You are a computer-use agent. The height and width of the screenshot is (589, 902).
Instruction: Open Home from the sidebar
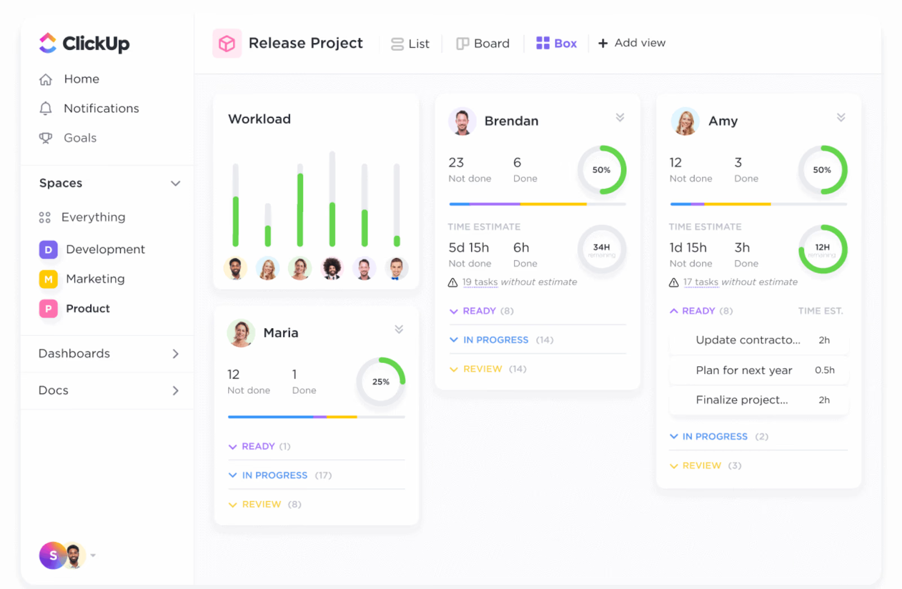69,79
